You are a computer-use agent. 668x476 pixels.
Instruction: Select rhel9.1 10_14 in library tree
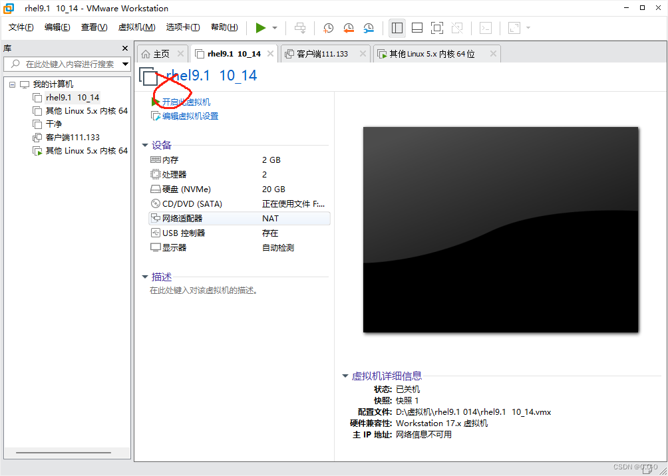[x=72, y=98]
